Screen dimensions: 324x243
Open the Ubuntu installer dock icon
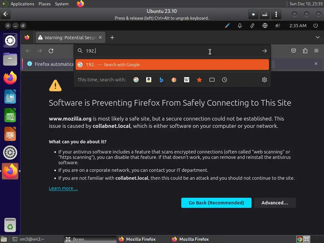coord(10,40)
